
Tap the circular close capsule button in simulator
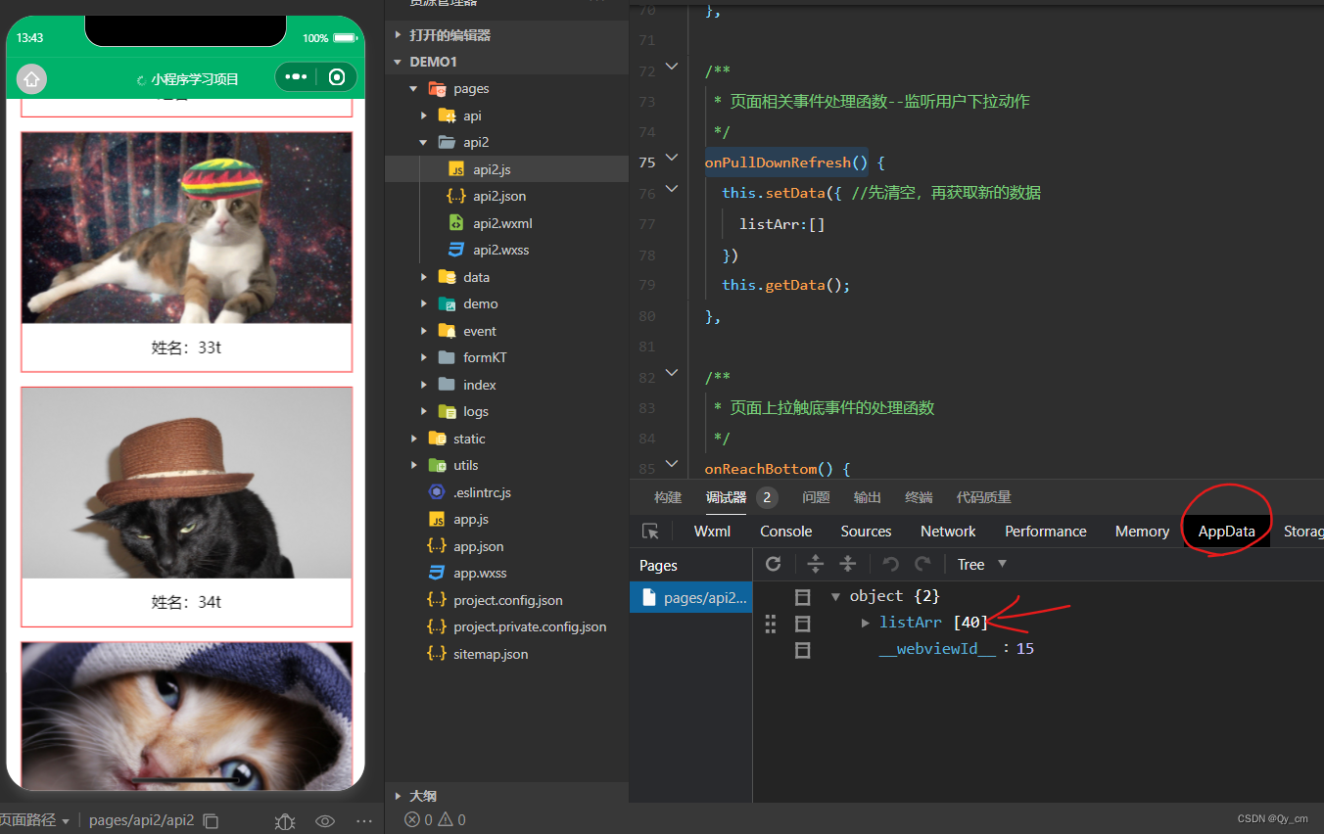click(337, 77)
